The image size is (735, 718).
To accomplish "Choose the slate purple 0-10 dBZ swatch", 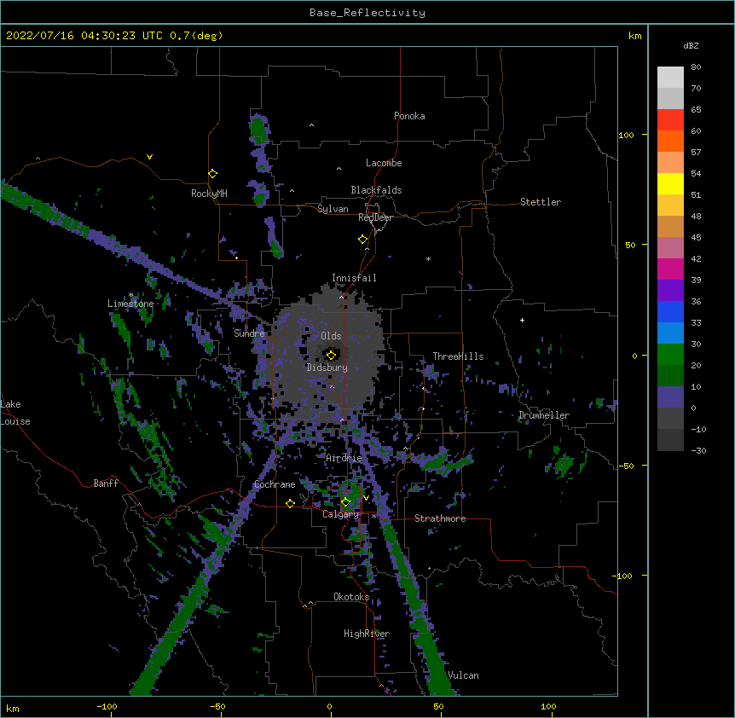I will pyautogui.click(x=670, y=397).
